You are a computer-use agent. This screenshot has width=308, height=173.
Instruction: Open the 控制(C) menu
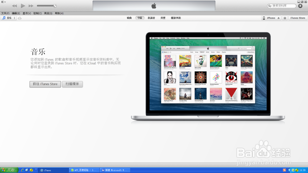[38, 13]
